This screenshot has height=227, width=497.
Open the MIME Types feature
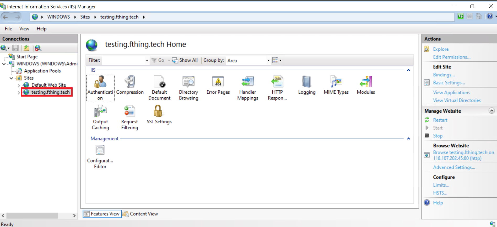click(x=336, y=82)
